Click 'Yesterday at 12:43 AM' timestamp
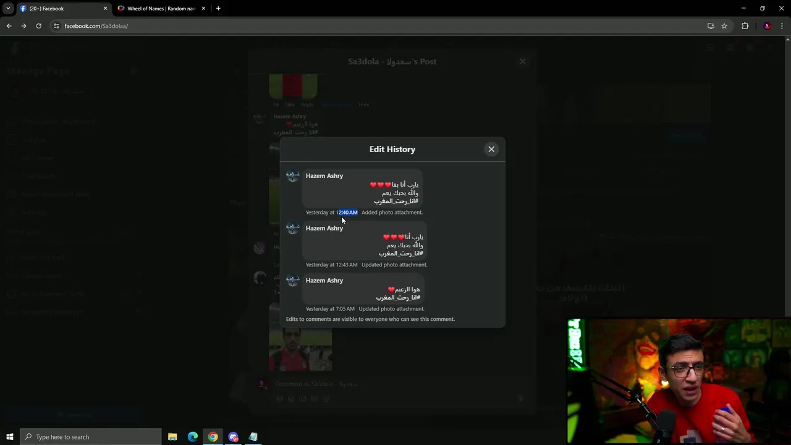This screenshot has width=791, height=445. (332, 265)
